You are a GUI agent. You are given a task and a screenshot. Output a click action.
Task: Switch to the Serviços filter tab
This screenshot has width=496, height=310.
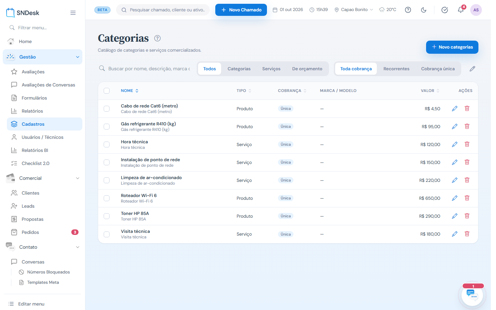[x=271, y=69]
